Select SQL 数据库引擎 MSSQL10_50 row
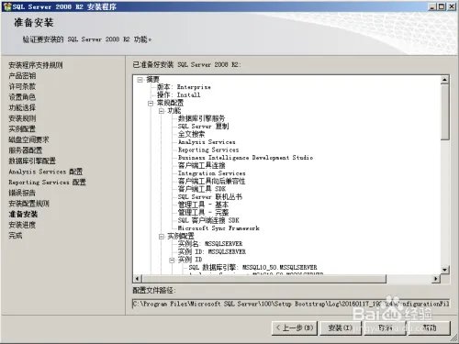The image size is (459, 344). 252,268
